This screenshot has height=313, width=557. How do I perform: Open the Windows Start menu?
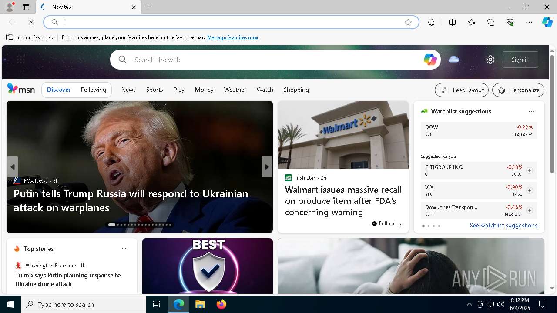click(10, 304)
